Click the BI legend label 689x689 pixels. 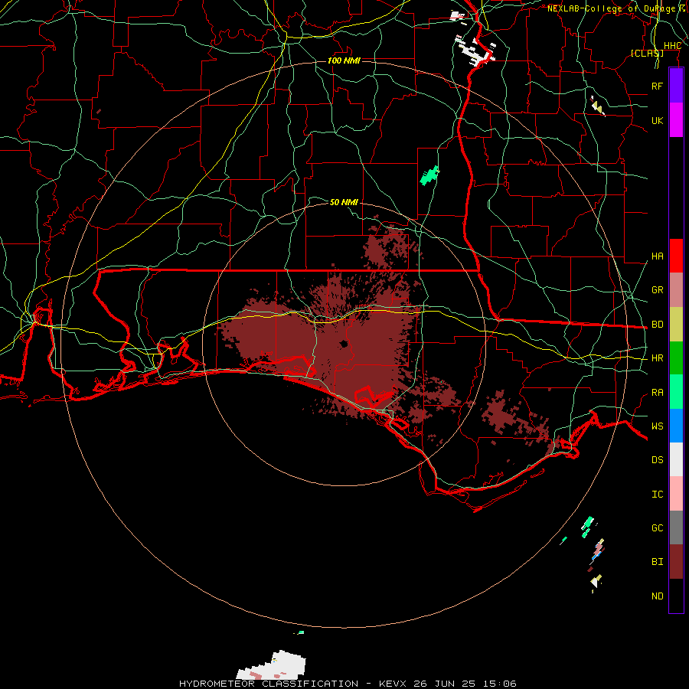(x=657, y=562)
